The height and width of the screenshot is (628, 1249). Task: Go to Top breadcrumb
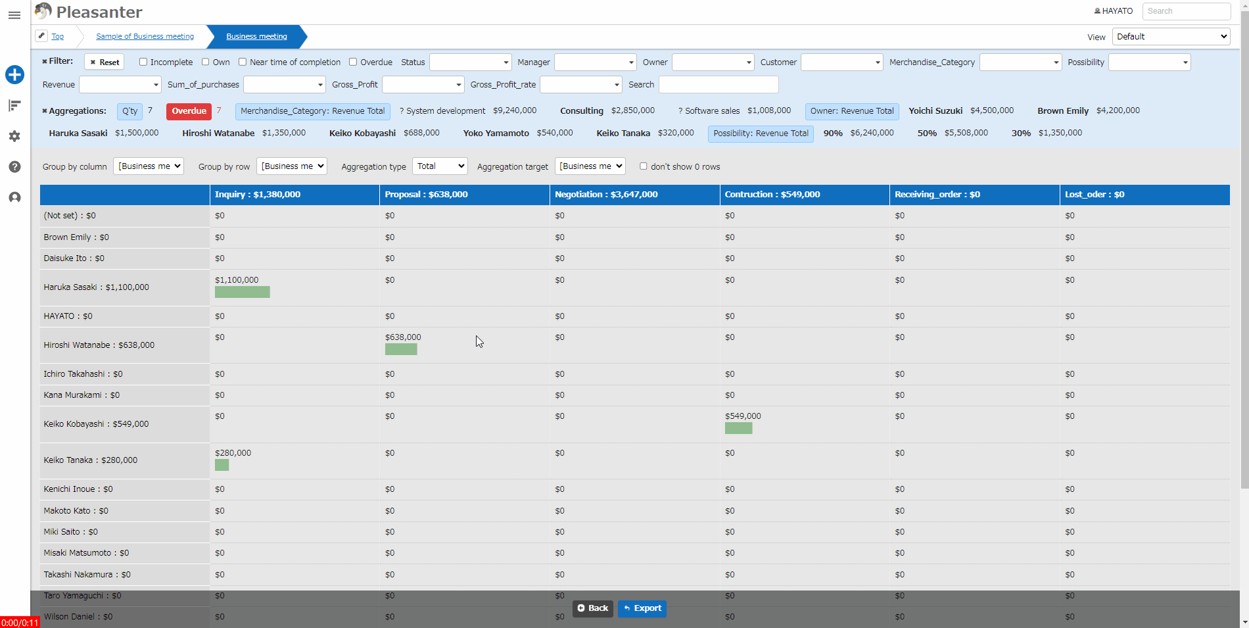coord(58,37)
